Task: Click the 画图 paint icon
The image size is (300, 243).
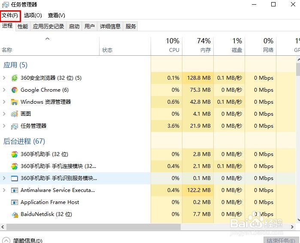Action: coord(14,114)
